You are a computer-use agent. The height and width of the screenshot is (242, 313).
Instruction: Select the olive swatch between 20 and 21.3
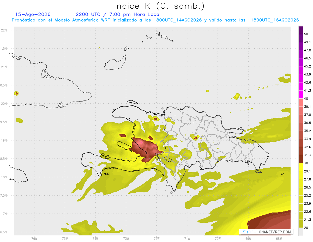301,223
